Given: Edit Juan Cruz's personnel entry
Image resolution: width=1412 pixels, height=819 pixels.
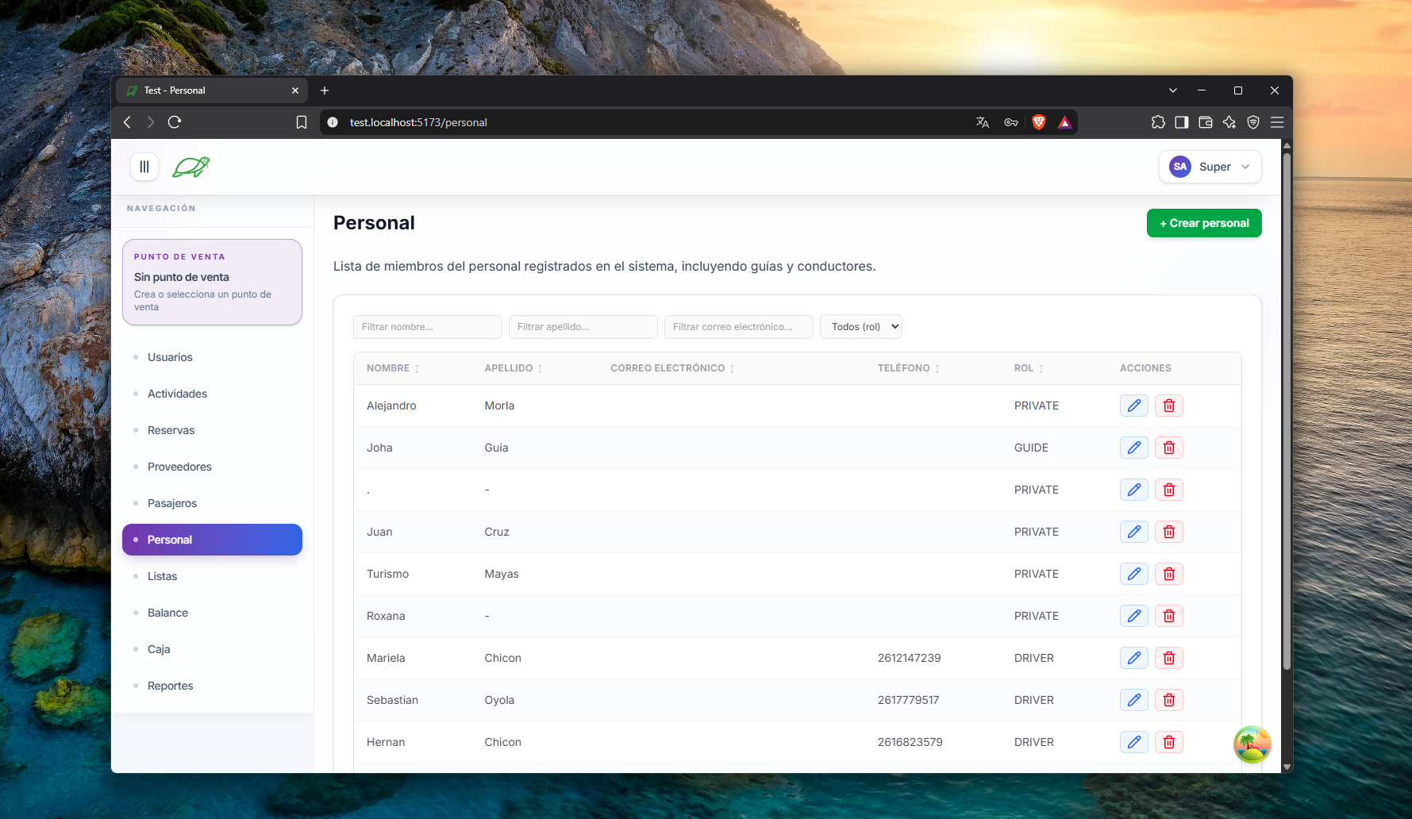Looking at the screenshot, I should pos(1133,532).
